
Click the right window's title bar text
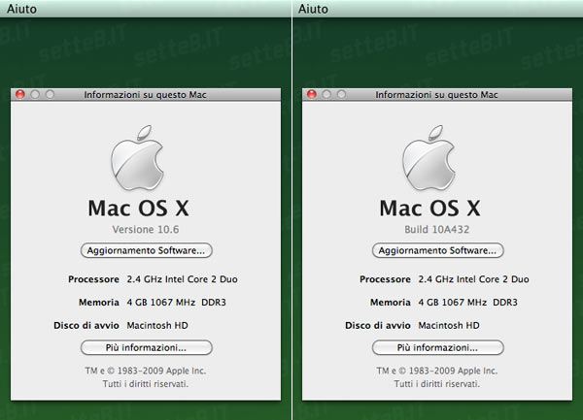pos(436,95)
